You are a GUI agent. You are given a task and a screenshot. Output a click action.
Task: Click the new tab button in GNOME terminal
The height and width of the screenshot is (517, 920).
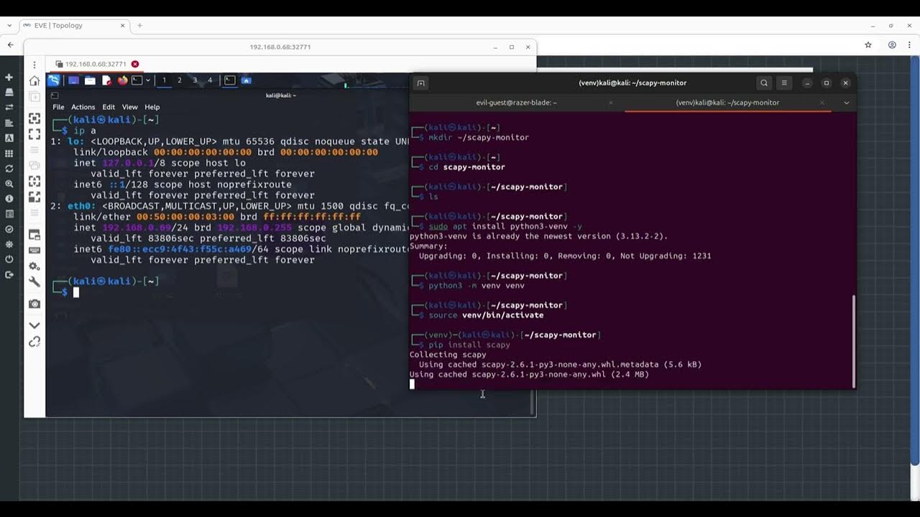(x=421, y=83)
